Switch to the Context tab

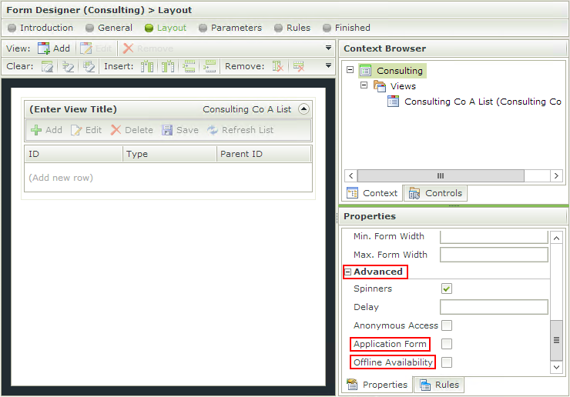click(372, 193)
